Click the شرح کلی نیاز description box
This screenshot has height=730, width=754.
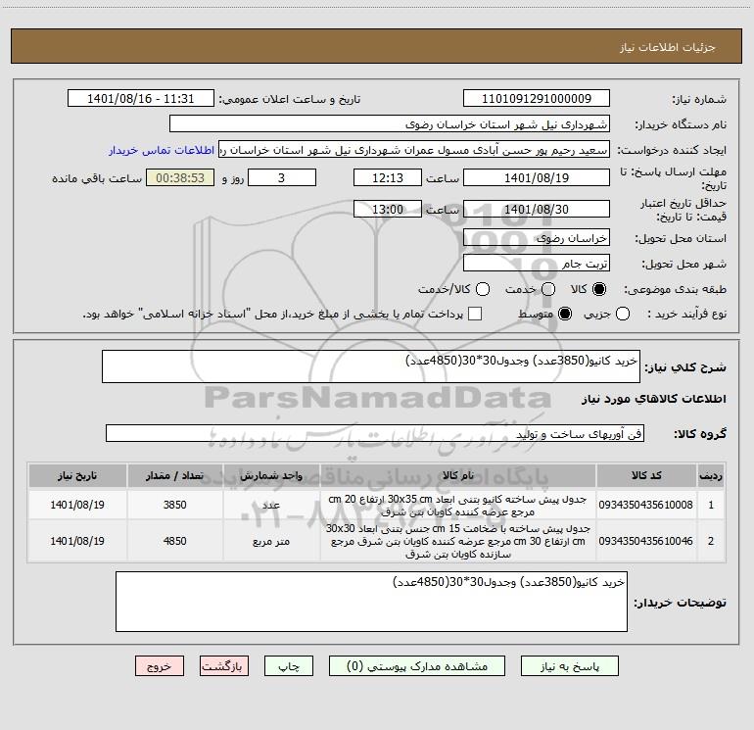coord(371,366)
